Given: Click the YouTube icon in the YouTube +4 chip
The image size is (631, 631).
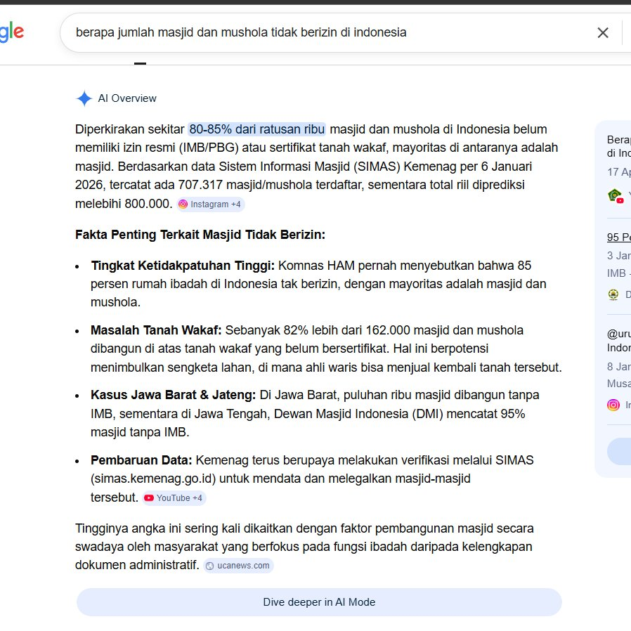Looking at the screenshot, I should click(x=149, y=498).
